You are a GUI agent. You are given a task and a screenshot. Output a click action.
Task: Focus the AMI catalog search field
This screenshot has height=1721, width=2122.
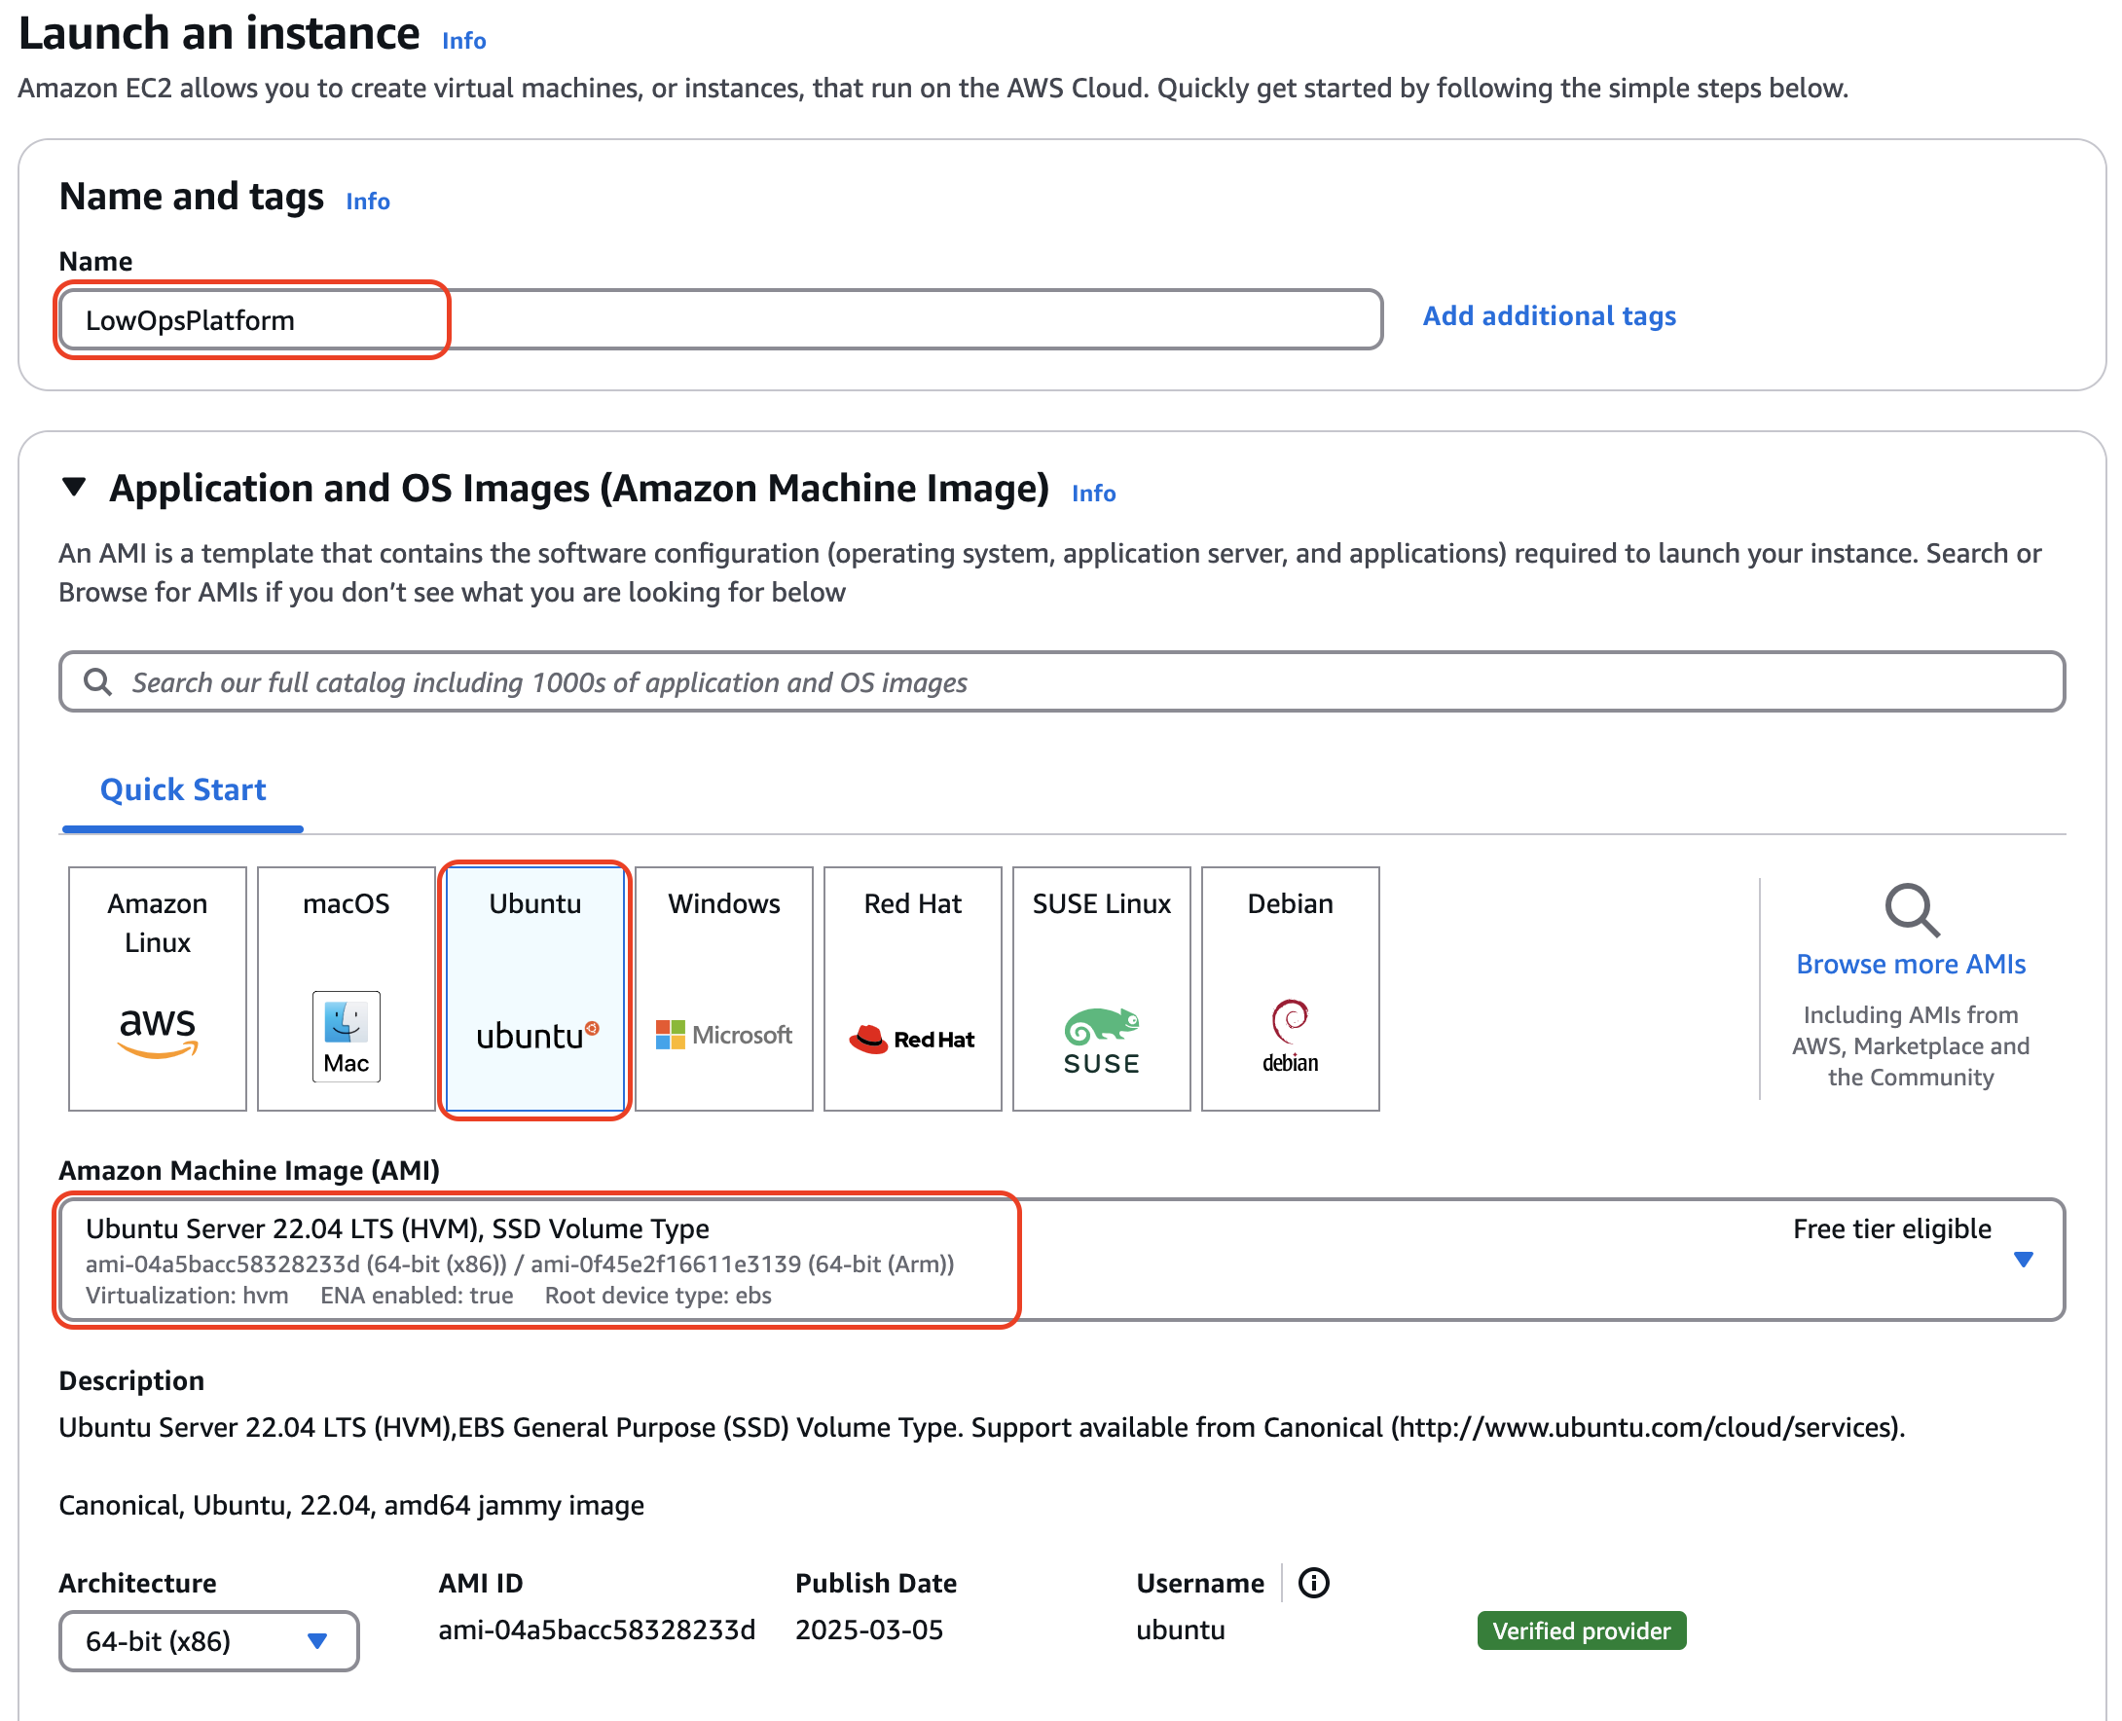[1062, 681]
